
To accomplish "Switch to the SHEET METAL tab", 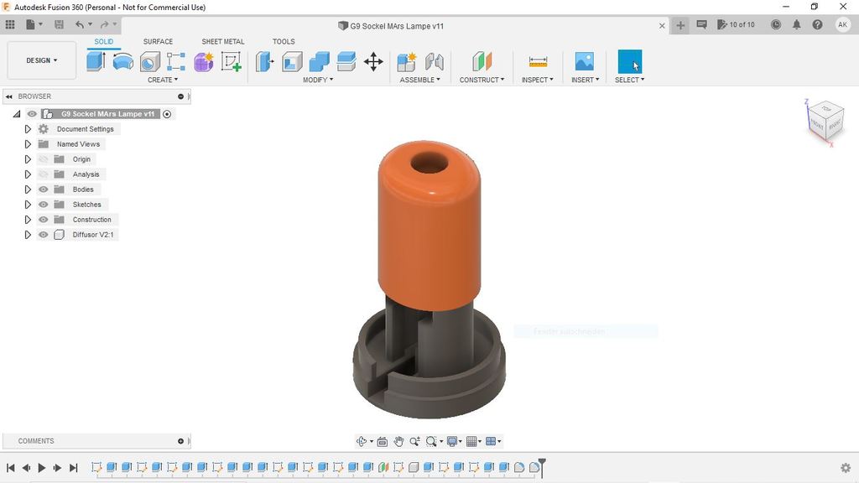I will pos(222,41).
